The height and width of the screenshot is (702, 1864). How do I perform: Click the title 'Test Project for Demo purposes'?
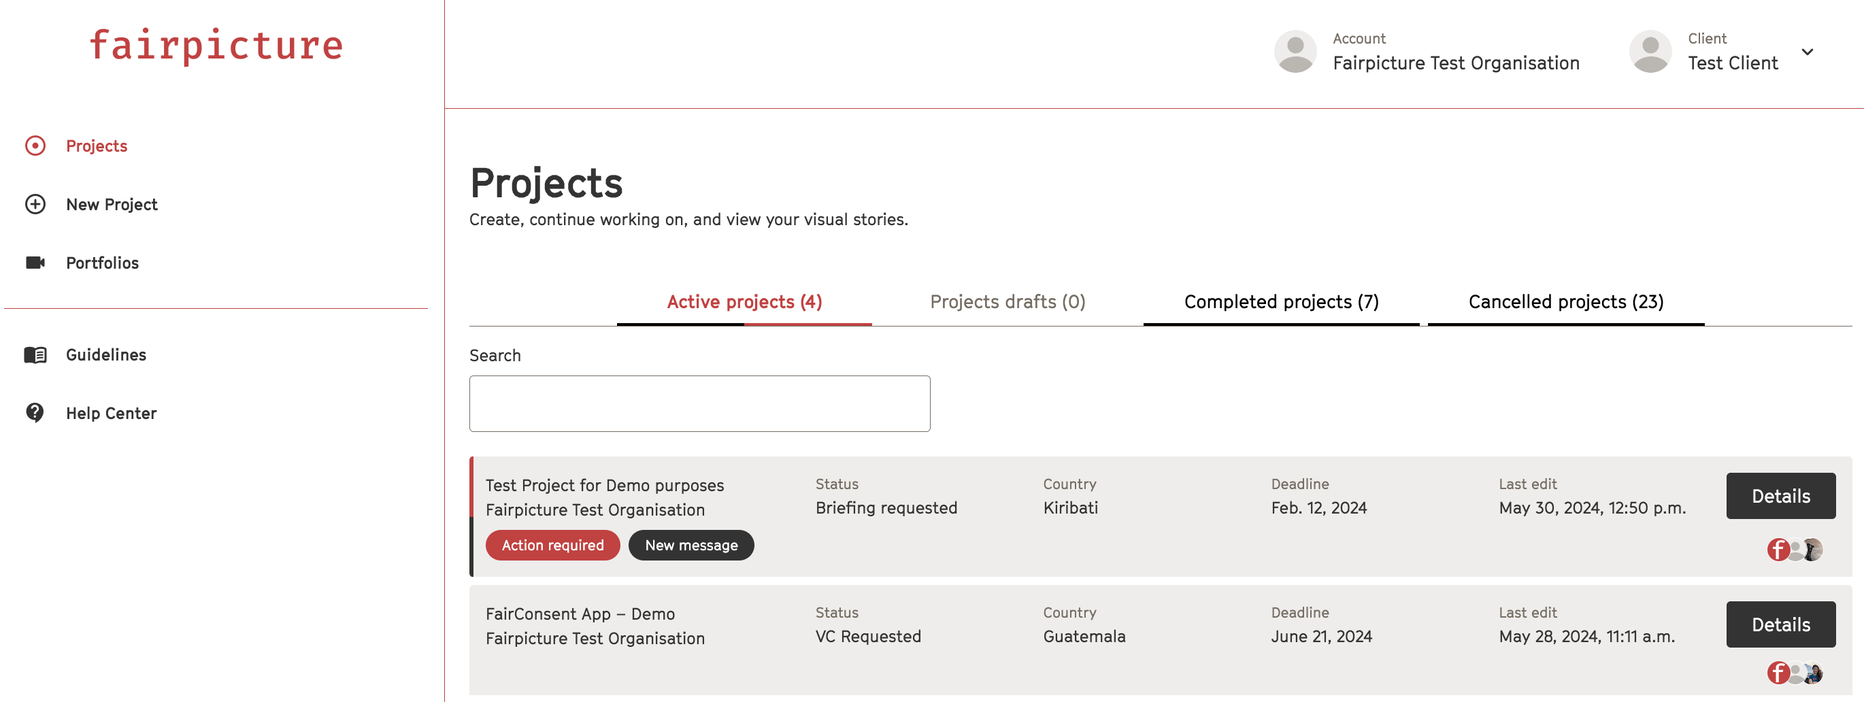[x=604, y=485]
